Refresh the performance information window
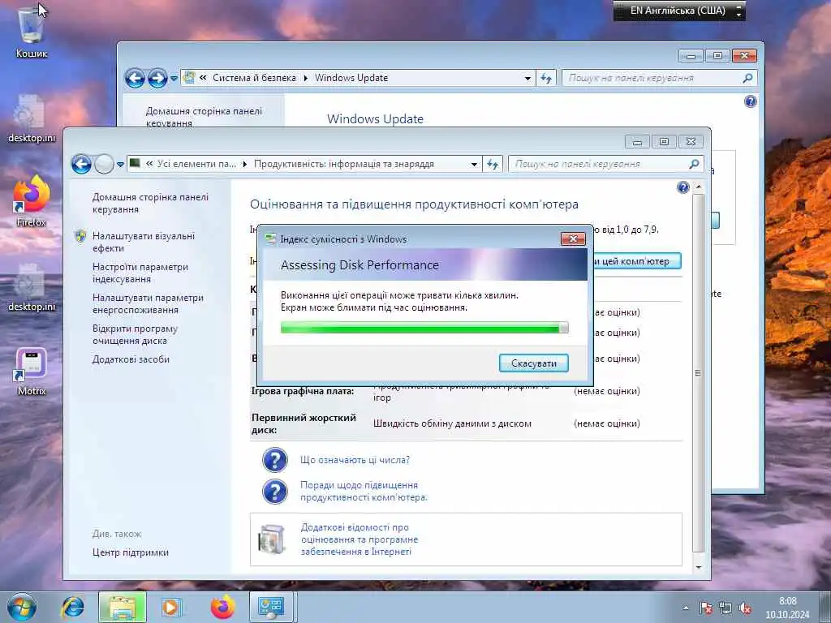 [x=493, y=164]
